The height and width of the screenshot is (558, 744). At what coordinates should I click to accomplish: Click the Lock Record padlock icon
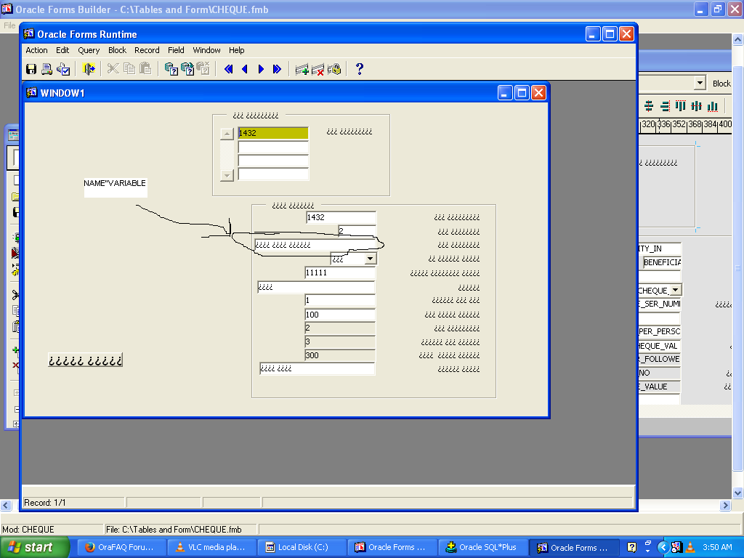coord(334,69)
